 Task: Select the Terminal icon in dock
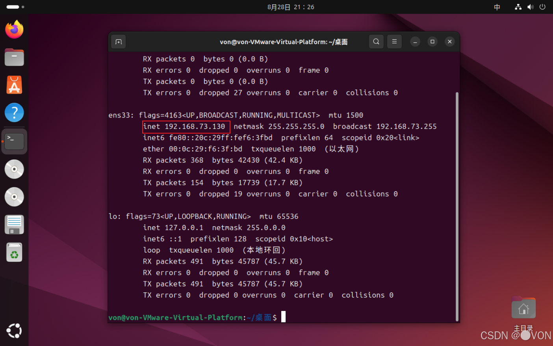(14, 141)
